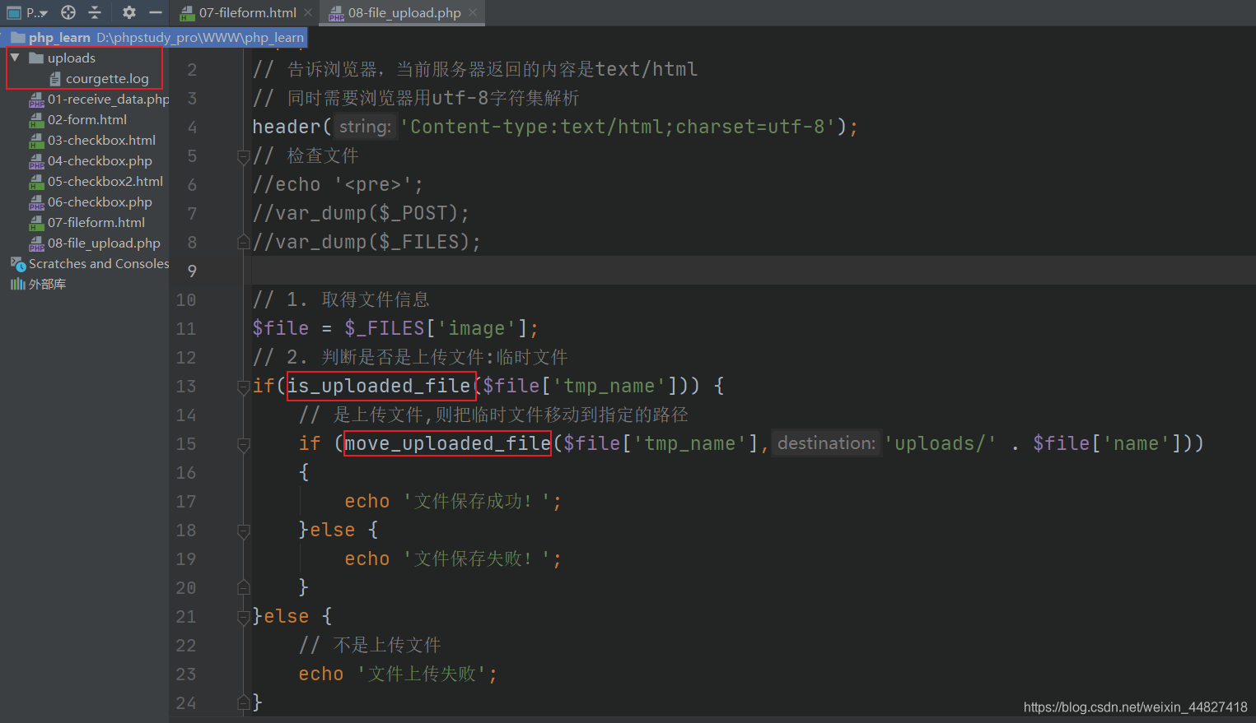
Task: Click the locate opened file crosshair icon
Action: (68, 12)
